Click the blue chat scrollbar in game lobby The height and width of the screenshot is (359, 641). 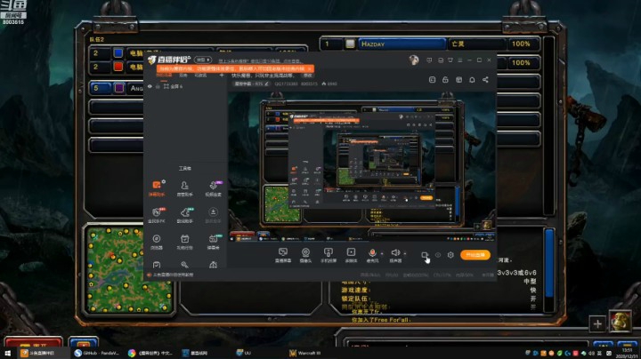coord(549,263)
